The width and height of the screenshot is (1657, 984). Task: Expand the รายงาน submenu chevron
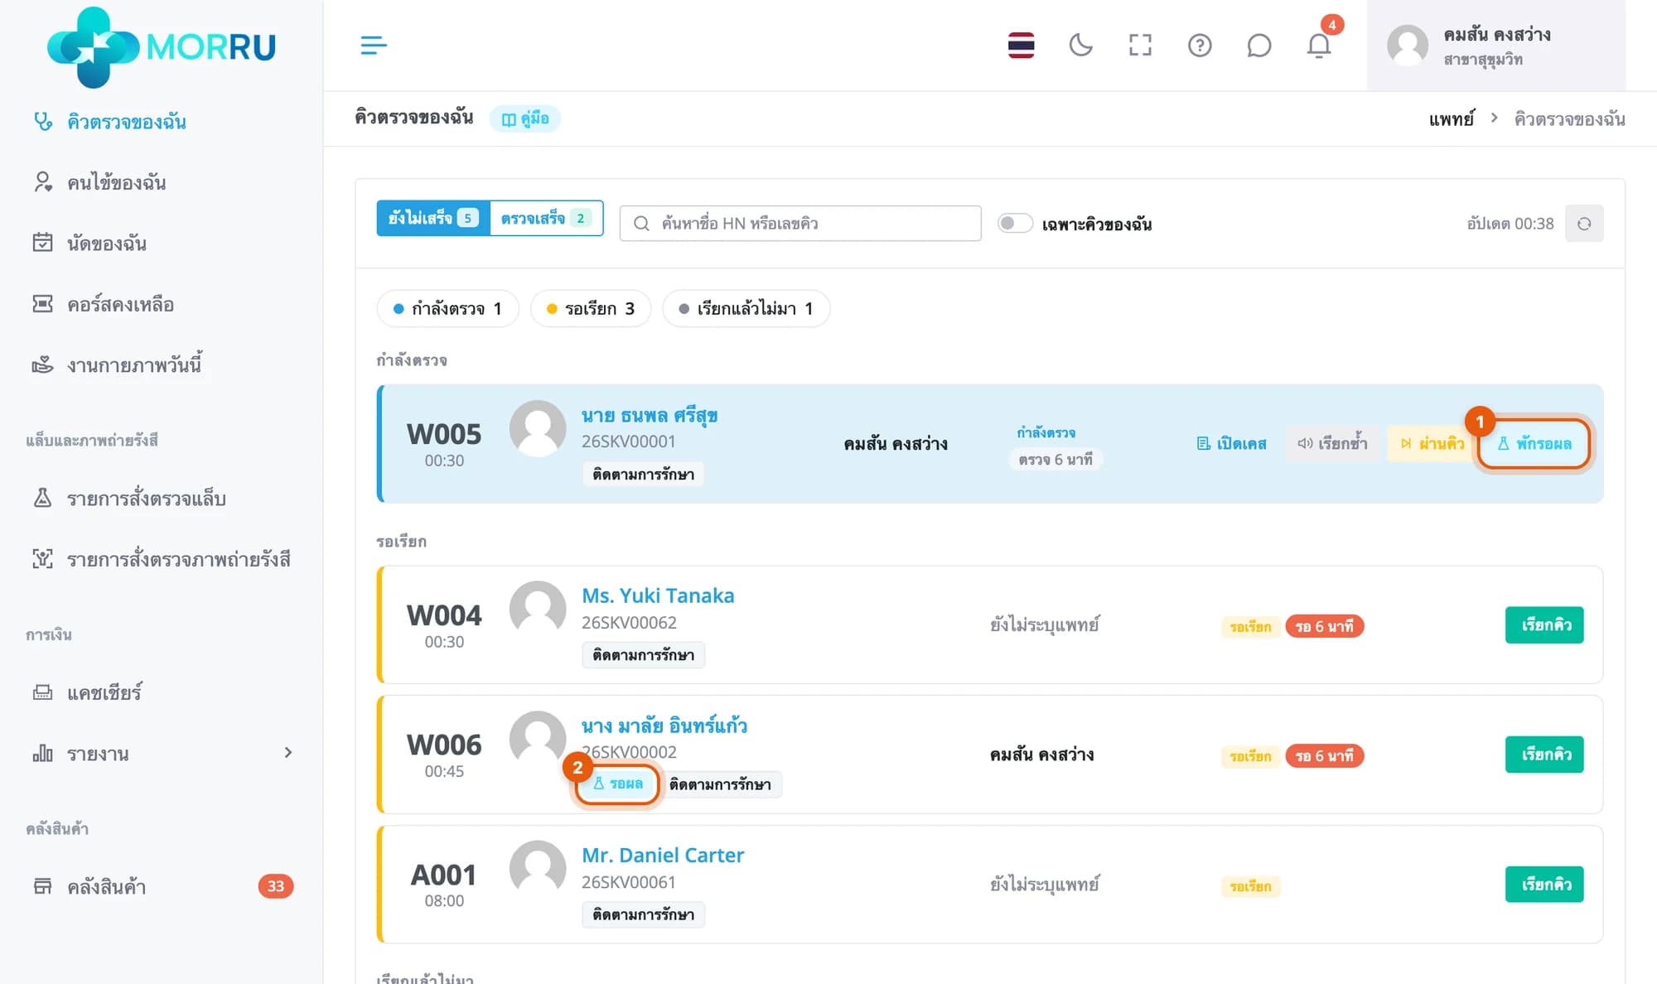[x=288, y=753]
